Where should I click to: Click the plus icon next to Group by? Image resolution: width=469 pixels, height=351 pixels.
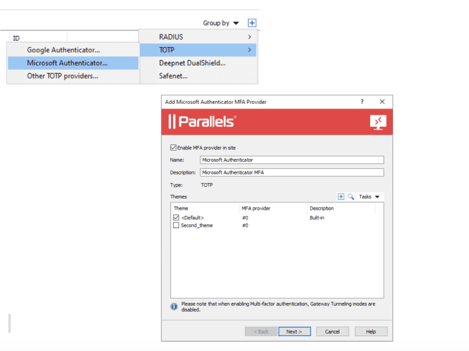pyautogui.click(x=252, y=23)
